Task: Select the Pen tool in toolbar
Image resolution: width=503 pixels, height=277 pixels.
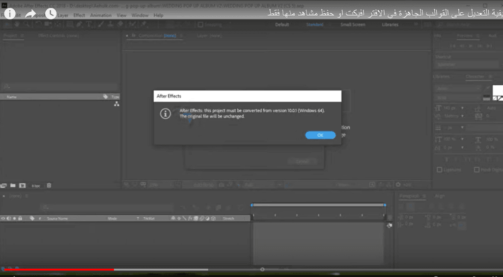Action: pyautogui.click(x=79, y=24)
